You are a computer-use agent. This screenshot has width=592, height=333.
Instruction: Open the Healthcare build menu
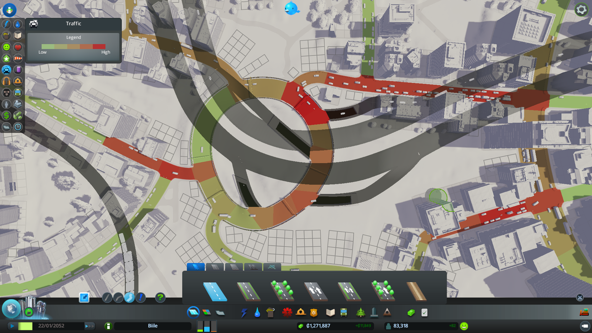pyautogui.click(x=287, y=312)
